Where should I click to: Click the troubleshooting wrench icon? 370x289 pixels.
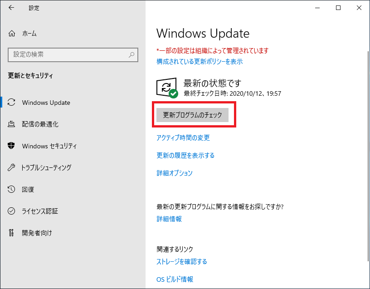11,167
